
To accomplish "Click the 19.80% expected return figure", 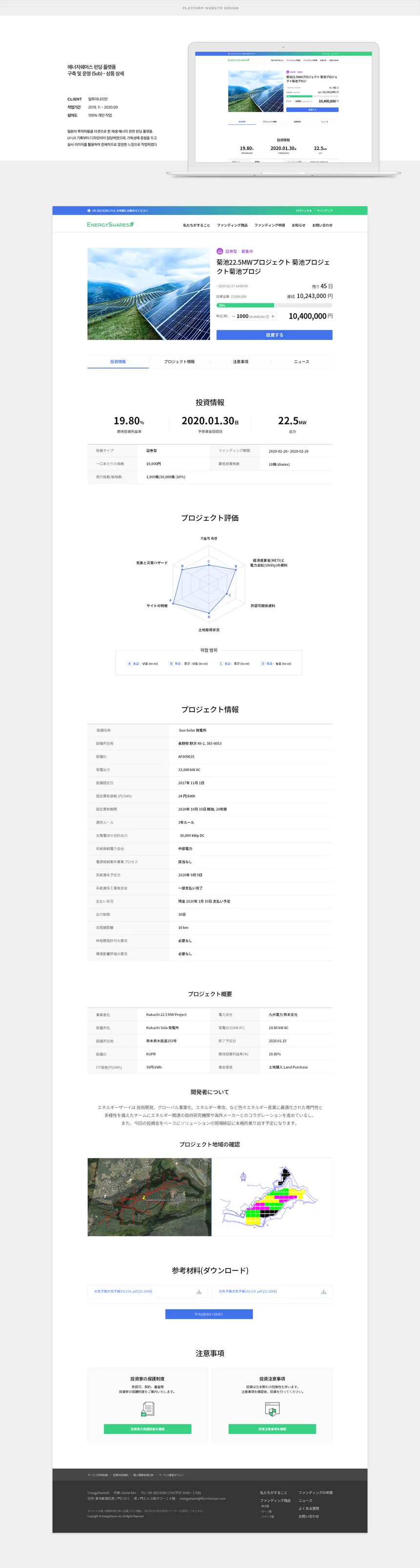I will (x=129, y=421).
